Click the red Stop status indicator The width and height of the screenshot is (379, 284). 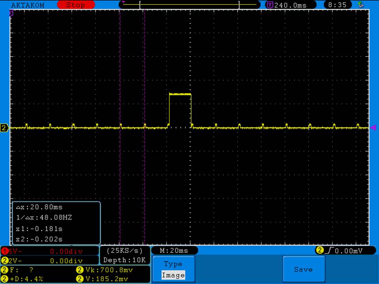[x=76, y=5]
